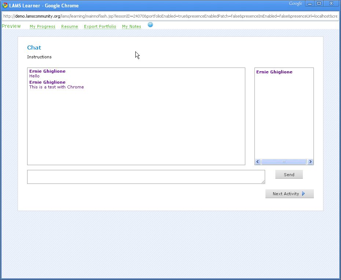Viewport: 341px width, 280px height.
Task: Click the resize handle of message box
Action: [263, 182]
